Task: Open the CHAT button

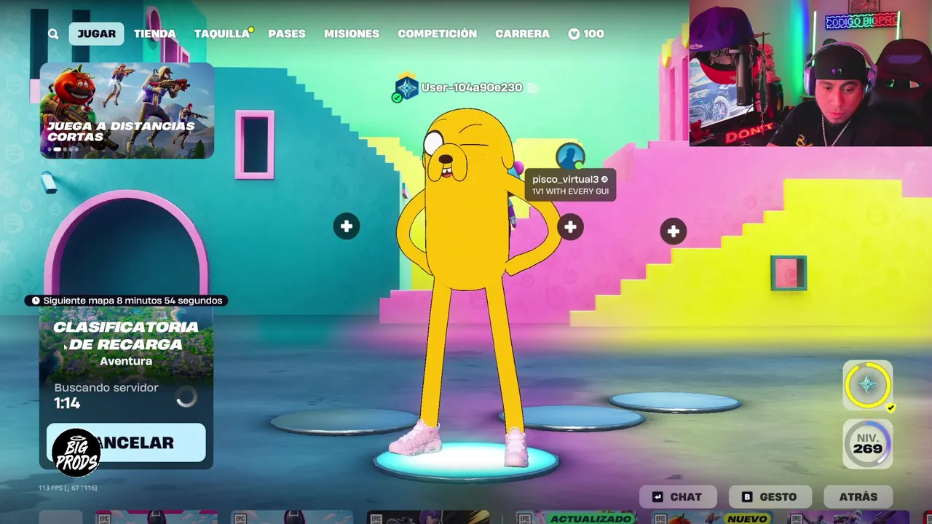Action: click(x=677, y=497)
